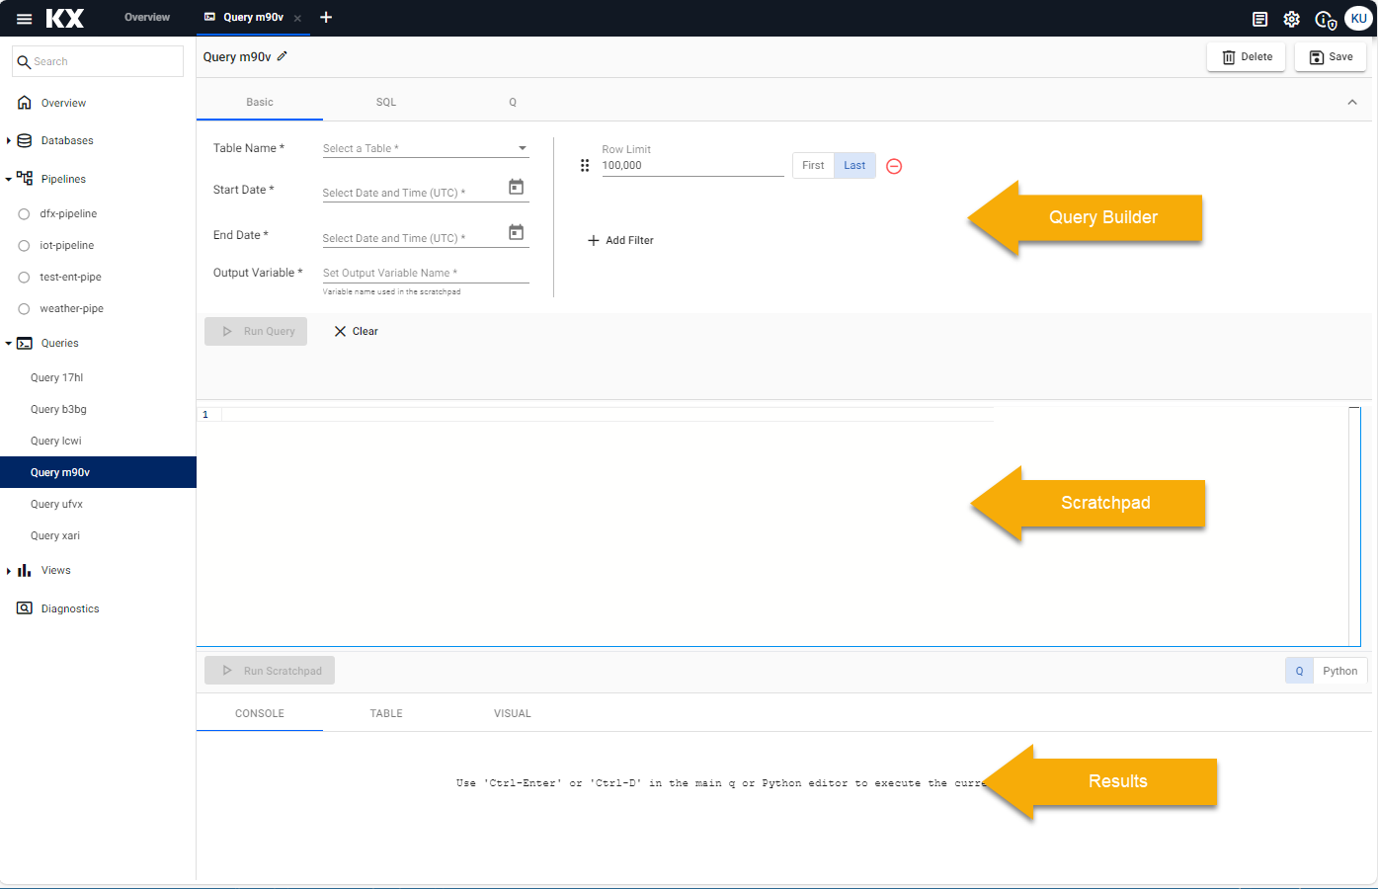Switch to the Basic query tab
1378x889 pixels.
click(260, 102)
